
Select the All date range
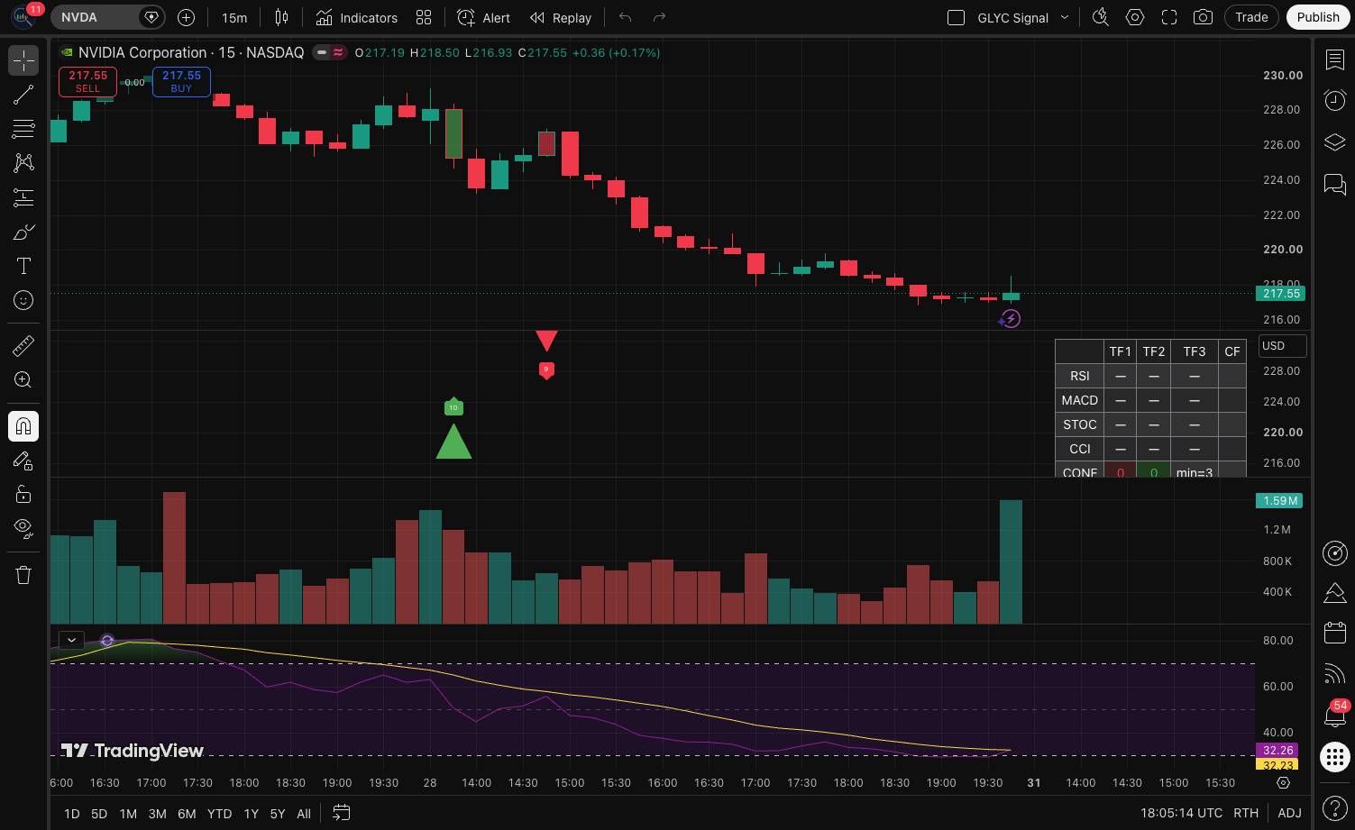304,813
